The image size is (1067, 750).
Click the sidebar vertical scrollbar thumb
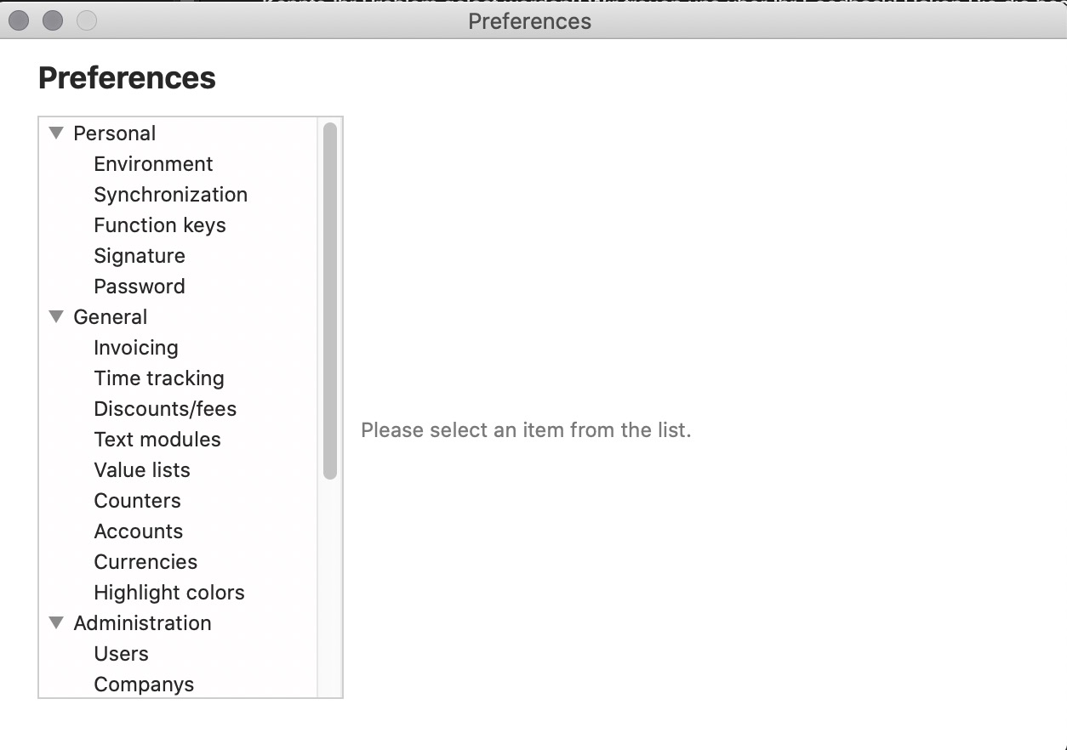point(330,301)
